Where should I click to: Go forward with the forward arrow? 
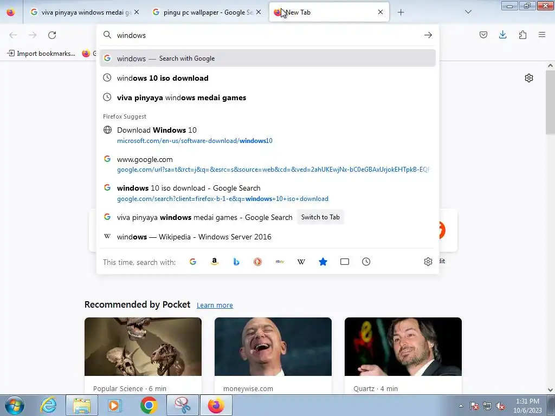(x=33, y=35)
